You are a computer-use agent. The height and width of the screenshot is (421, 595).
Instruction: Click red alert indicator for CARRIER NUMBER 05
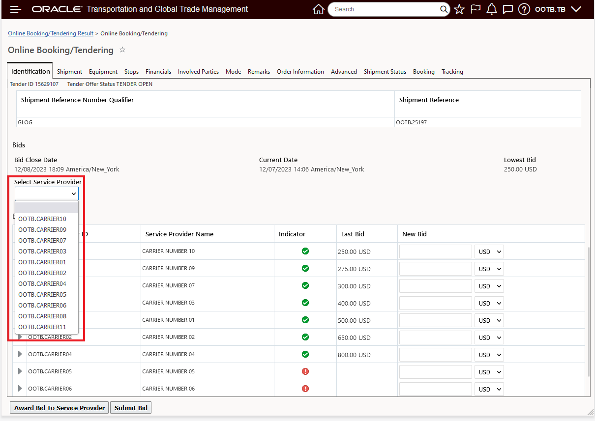click(305, 371)
